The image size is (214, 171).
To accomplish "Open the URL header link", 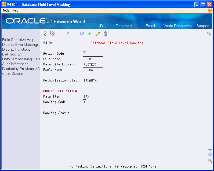I will 101,26.
